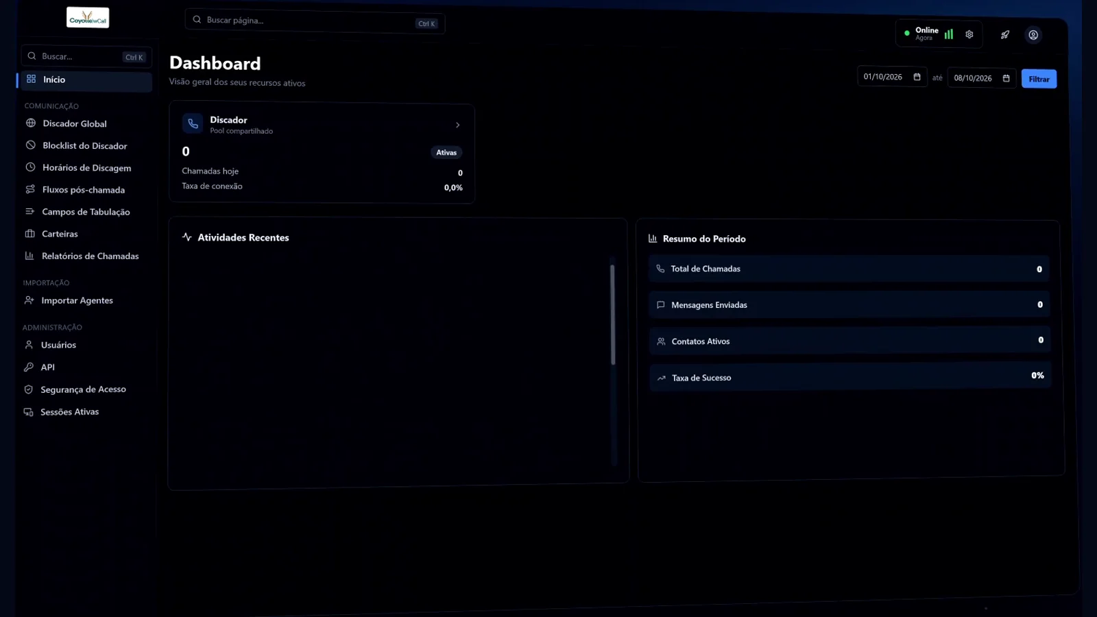Viewport: 1097px width, 617px height.
Task: Focus the sidebar Buscar search field
Action: point(86,56)
